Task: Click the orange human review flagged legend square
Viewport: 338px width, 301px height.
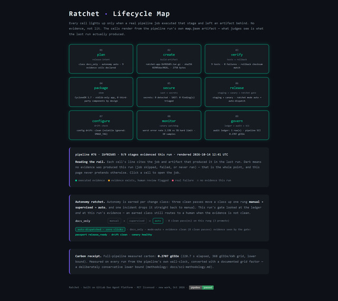Action: pos(109,180)
